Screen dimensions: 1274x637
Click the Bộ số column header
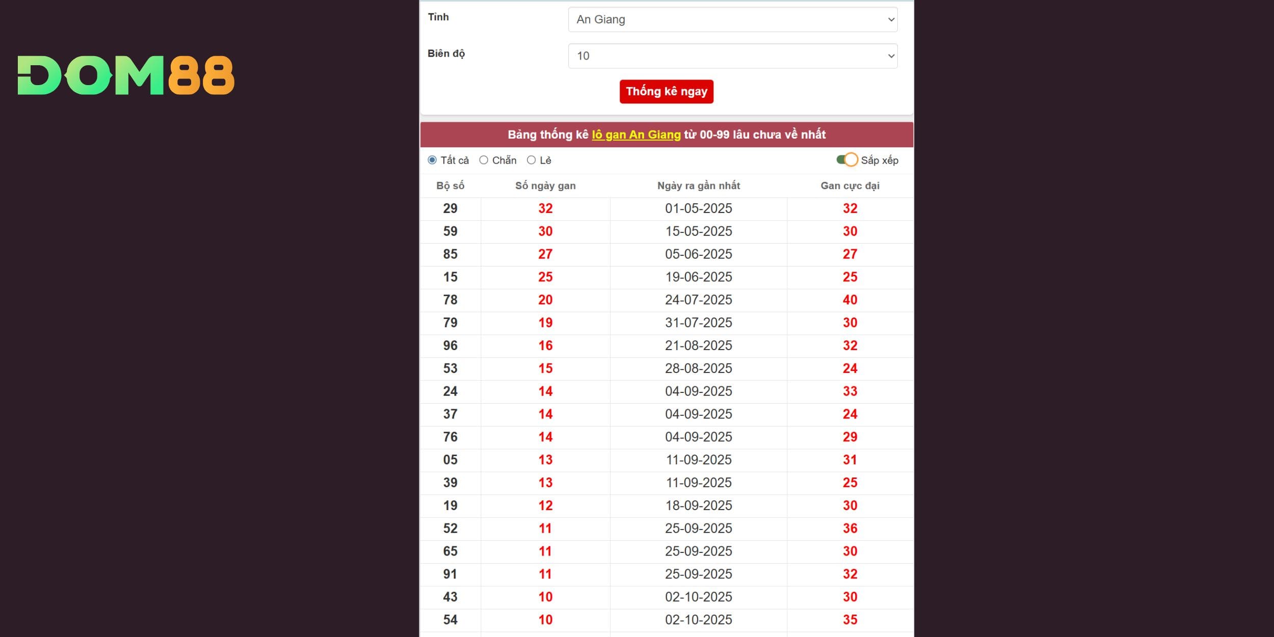coord(450,186)
